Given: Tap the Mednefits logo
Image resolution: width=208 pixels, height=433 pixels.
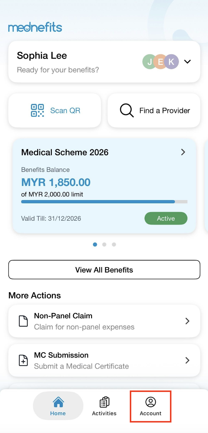Looking at the screenshot, I should (x=35, y=28).
